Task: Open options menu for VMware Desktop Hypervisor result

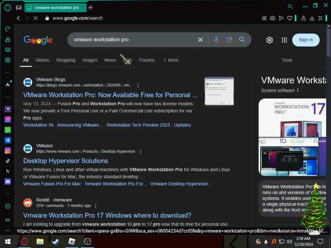Action: [140, 152]
